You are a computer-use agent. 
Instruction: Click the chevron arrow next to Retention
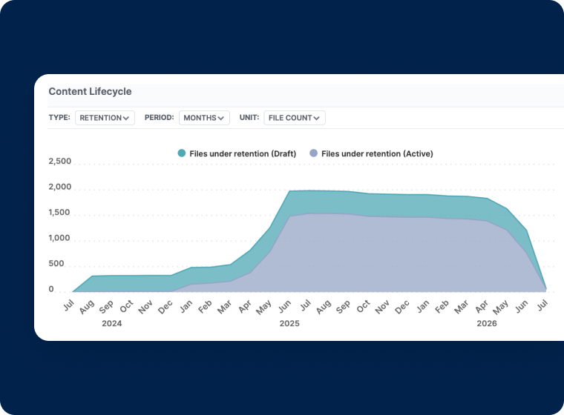(x=127, y=118)
